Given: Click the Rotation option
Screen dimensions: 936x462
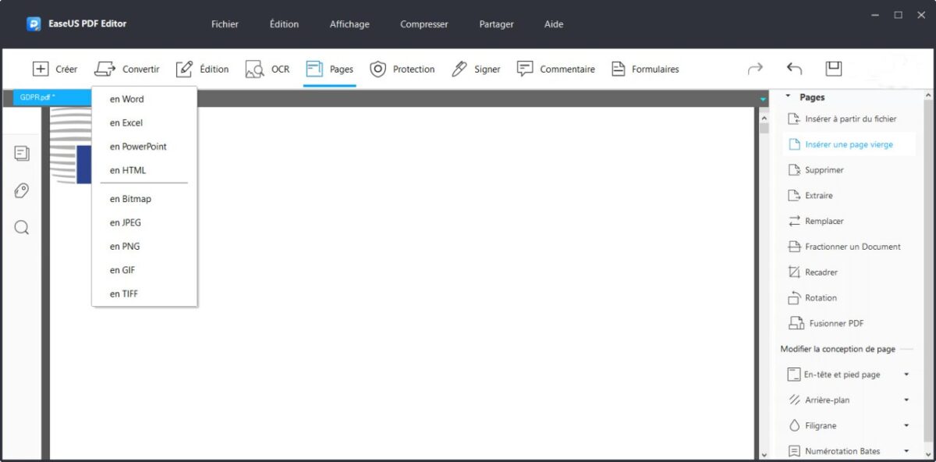Looking at the screenshot, I should coord(812,298).
